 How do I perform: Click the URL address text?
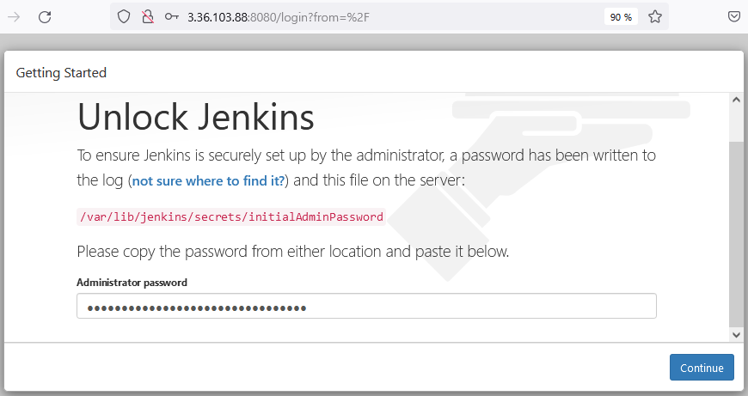(x=278, y=17)
